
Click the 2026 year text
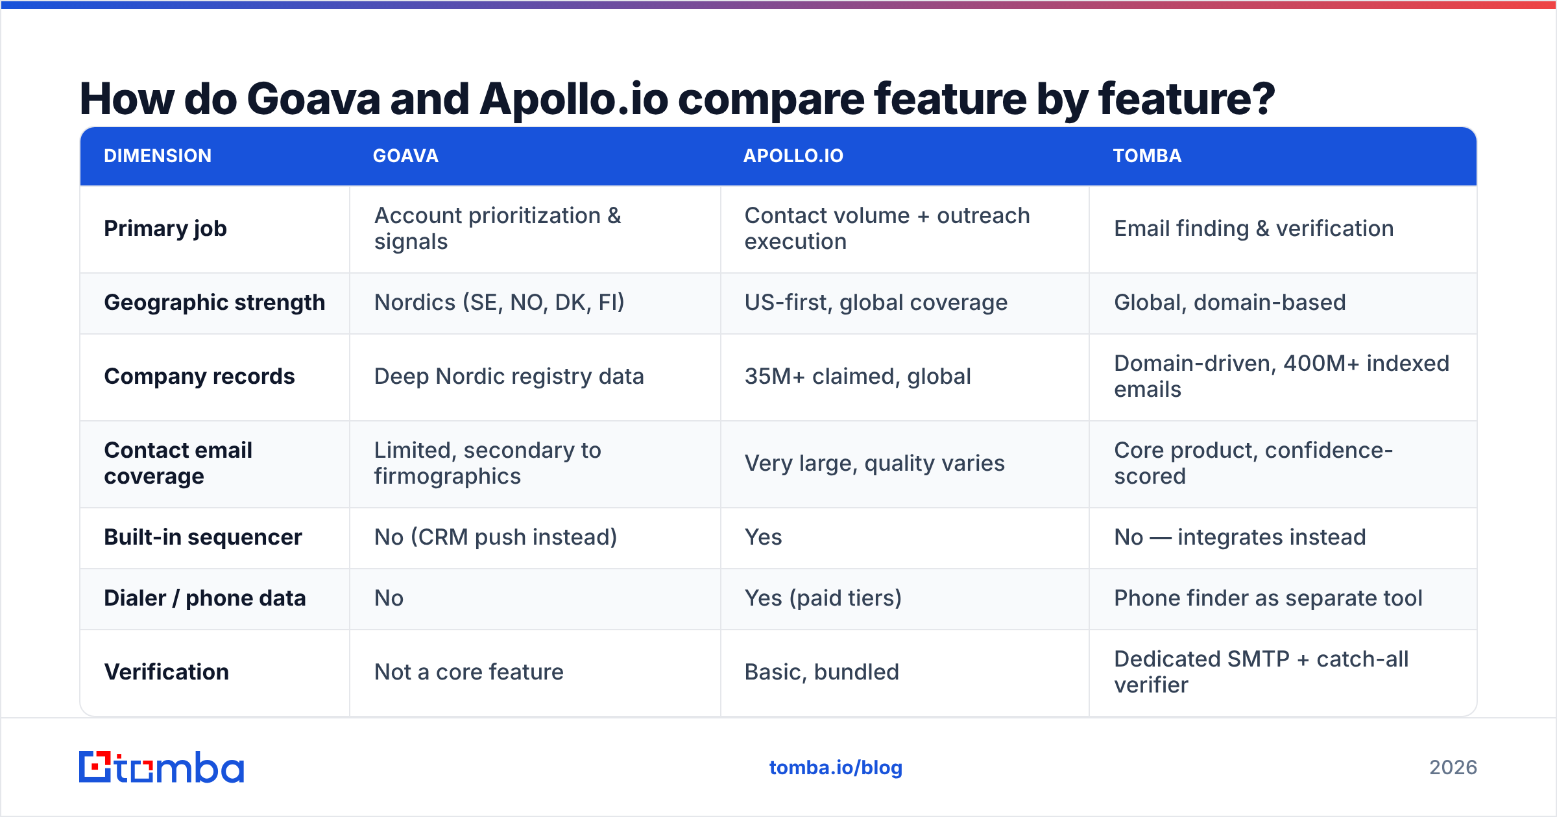click(x=1453, y=768)
